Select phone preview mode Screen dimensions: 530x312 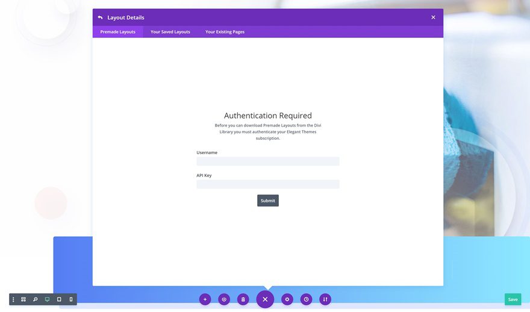(x=71, y=299)
